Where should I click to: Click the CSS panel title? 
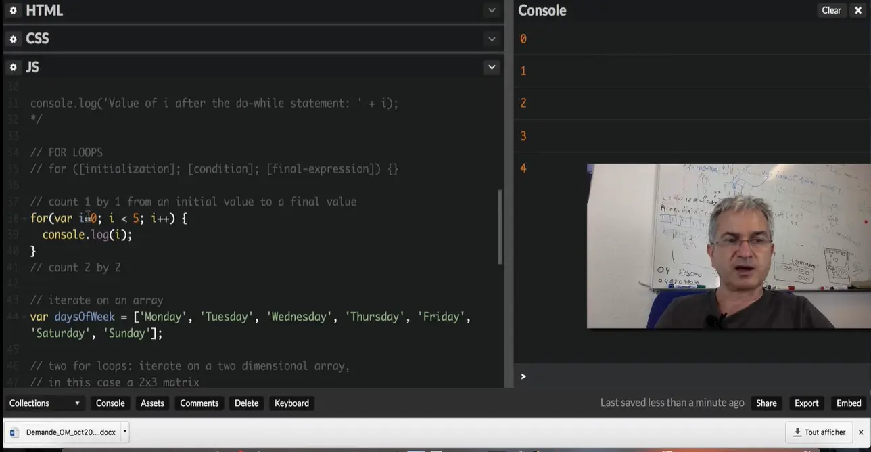pos(37,39)
